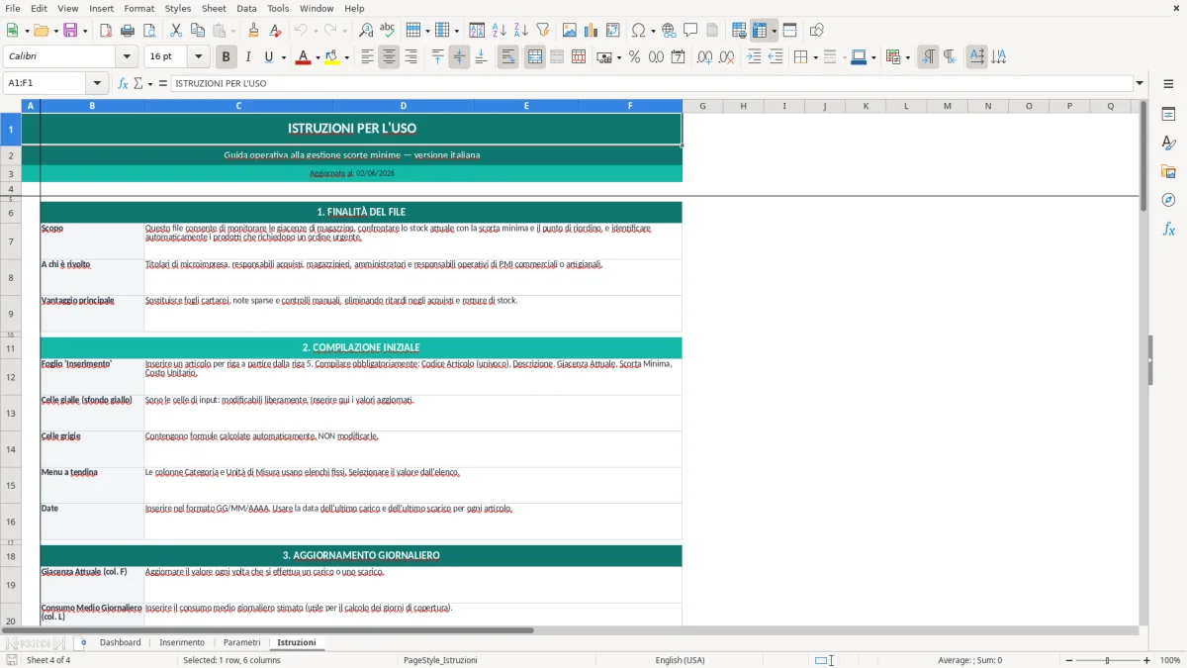Open Font Size dropdown arrow
The image size is (1187, 668).
pyautogui.click(x=199, y=57)
